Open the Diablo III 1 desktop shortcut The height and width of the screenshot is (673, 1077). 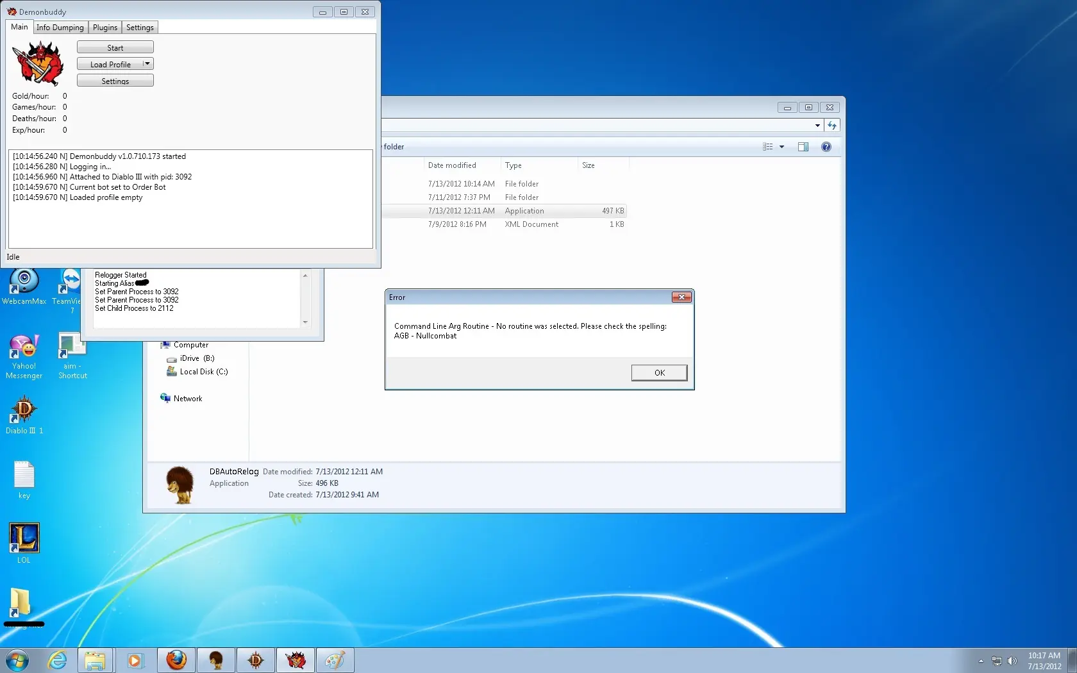pos(24,415)
